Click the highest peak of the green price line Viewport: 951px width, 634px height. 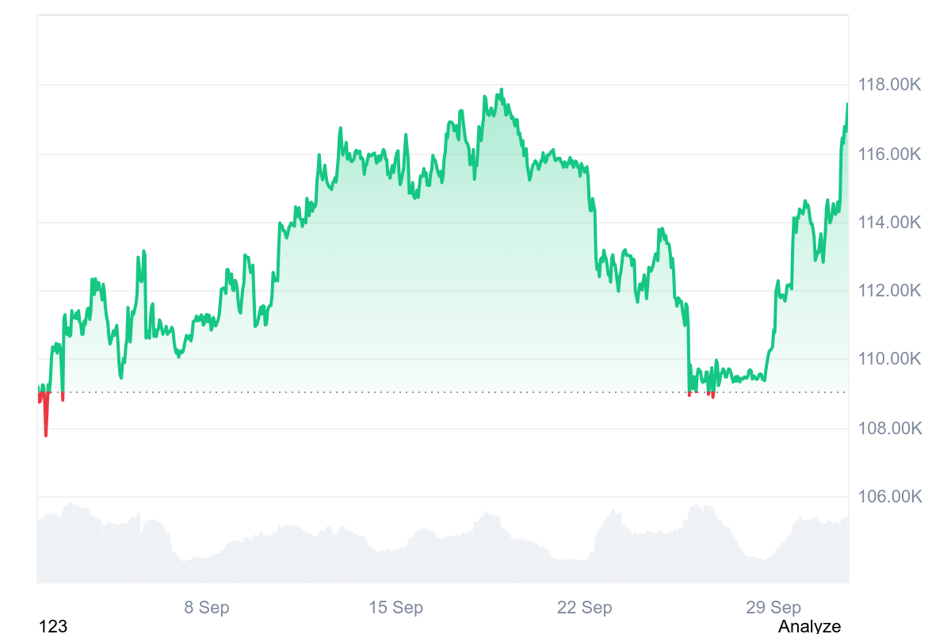point(501,90)
